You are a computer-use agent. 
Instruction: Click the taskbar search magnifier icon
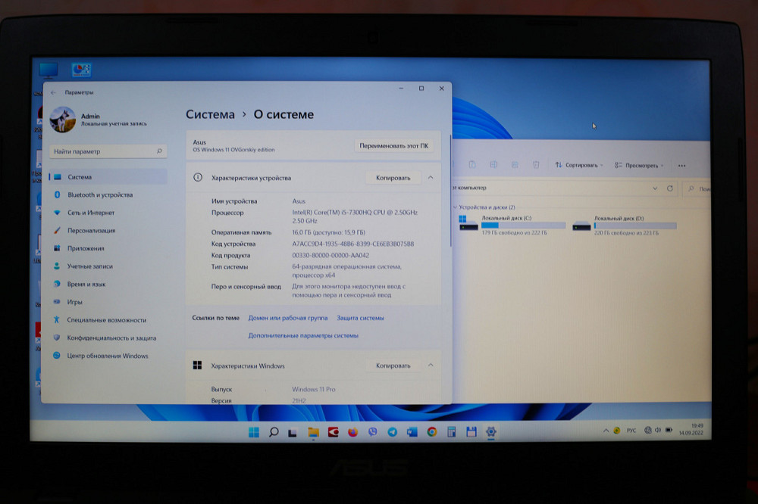coord(274,432)
